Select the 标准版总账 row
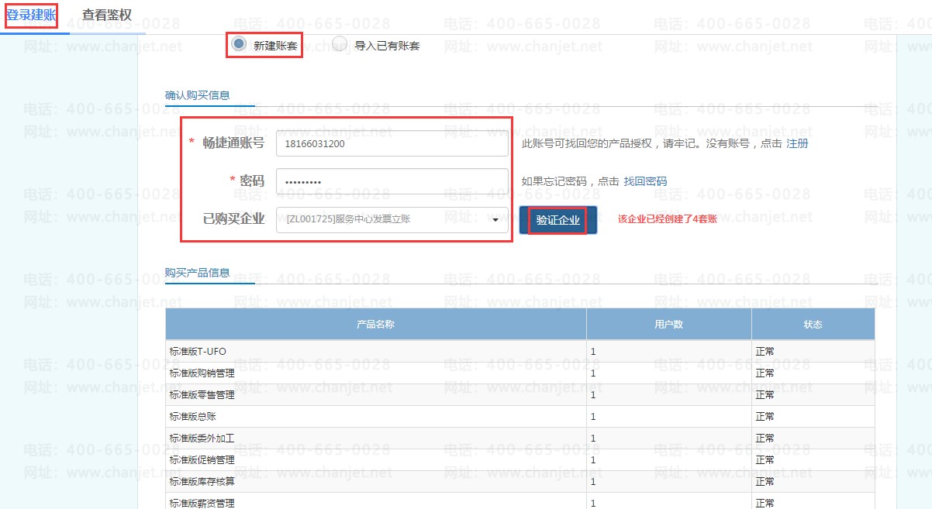Image resolution: width=932 pixels, height=509 pixels. (x=520, y=416)
